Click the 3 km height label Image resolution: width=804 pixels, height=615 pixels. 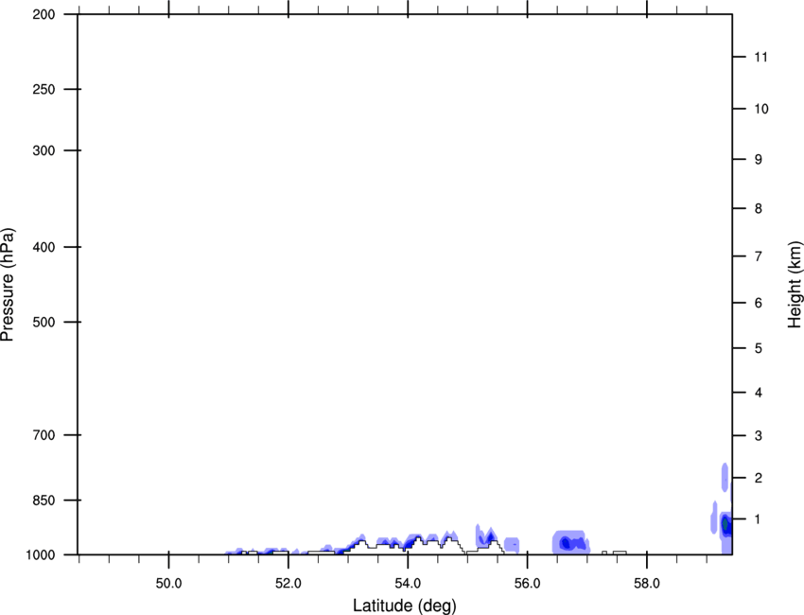click(x=759, y=435)
